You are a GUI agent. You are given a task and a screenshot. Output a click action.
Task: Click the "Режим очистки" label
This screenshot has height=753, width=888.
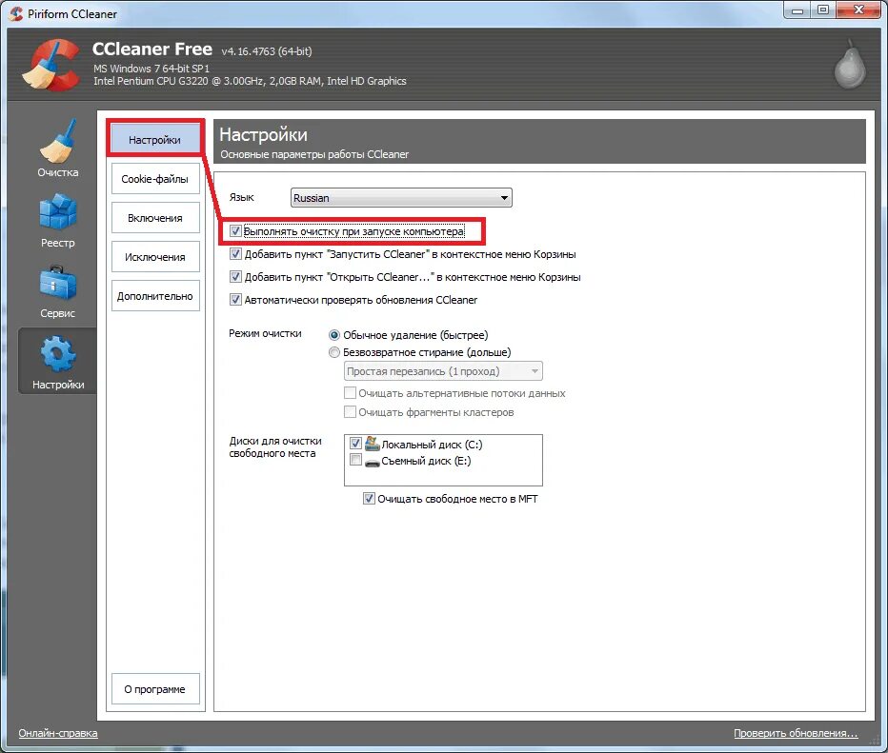point(265,334)
